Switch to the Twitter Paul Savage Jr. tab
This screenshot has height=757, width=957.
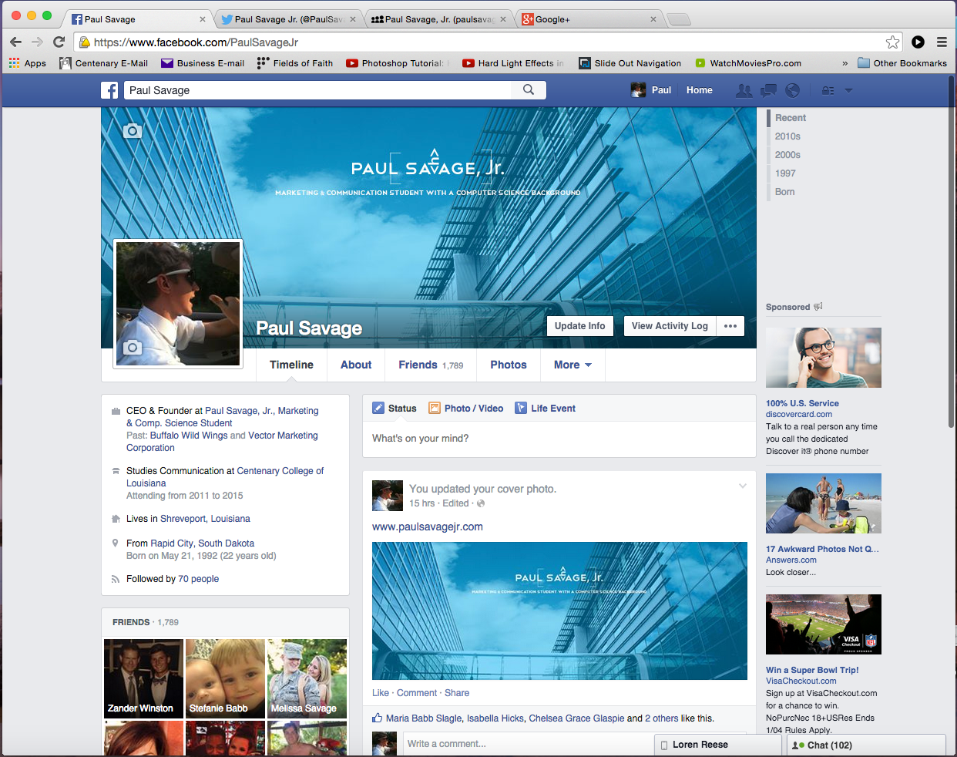[287, 19]
